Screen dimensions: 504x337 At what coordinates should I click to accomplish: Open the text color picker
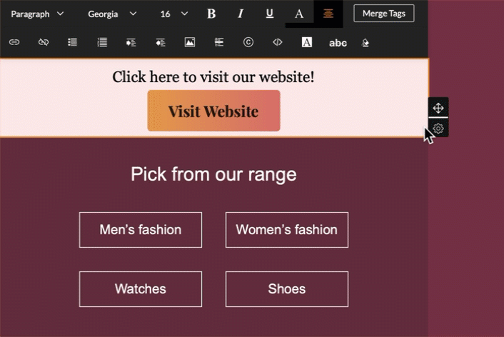tap(299, 14)
